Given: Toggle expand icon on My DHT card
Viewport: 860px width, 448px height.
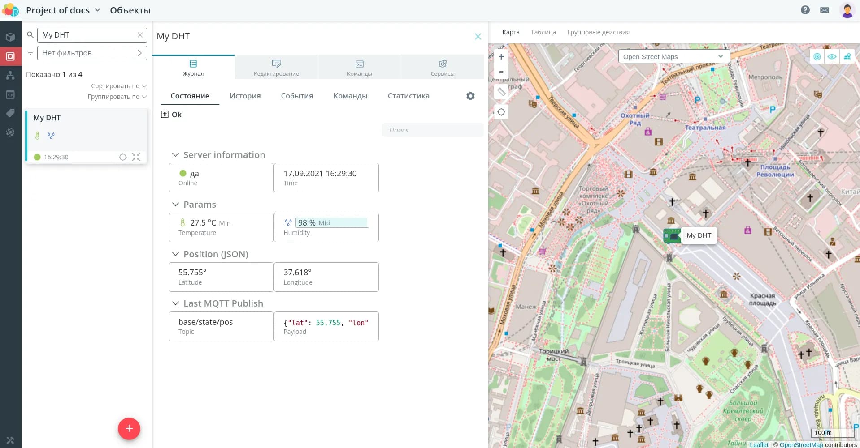Looking at the screenshot, I should point(136,157).
